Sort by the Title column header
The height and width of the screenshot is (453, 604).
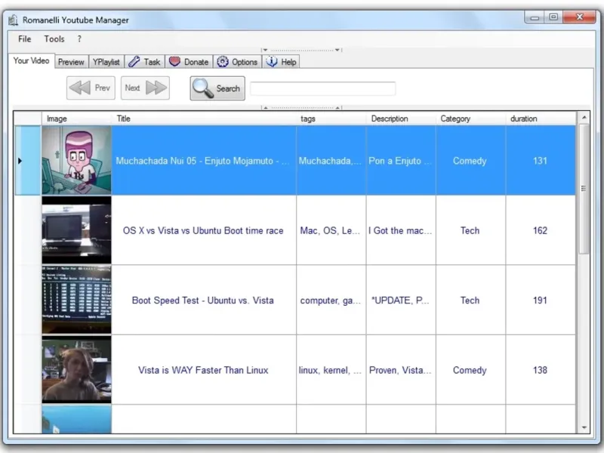[x=204, y=119]
